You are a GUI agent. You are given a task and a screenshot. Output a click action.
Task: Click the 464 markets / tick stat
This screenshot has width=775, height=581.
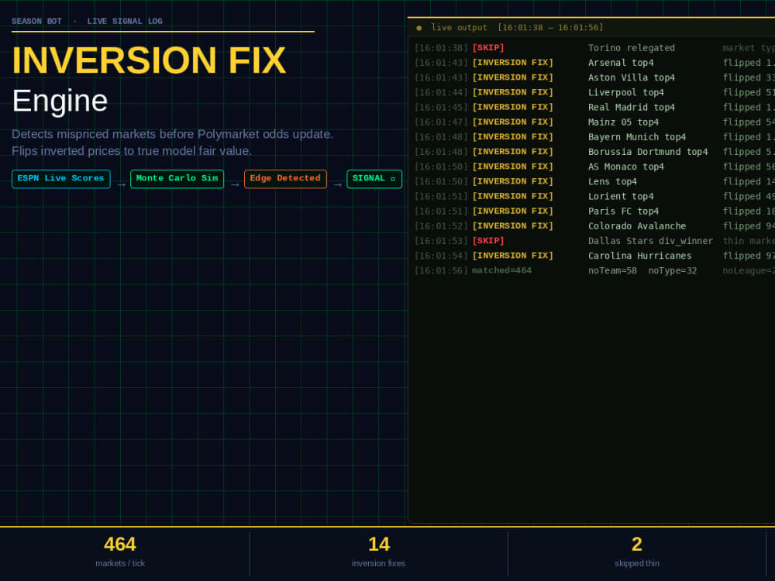120,552
